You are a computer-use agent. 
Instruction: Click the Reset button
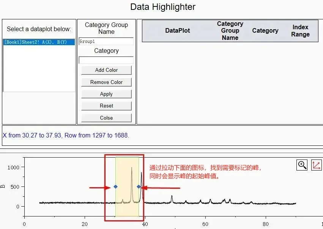[x=106, y=106]
